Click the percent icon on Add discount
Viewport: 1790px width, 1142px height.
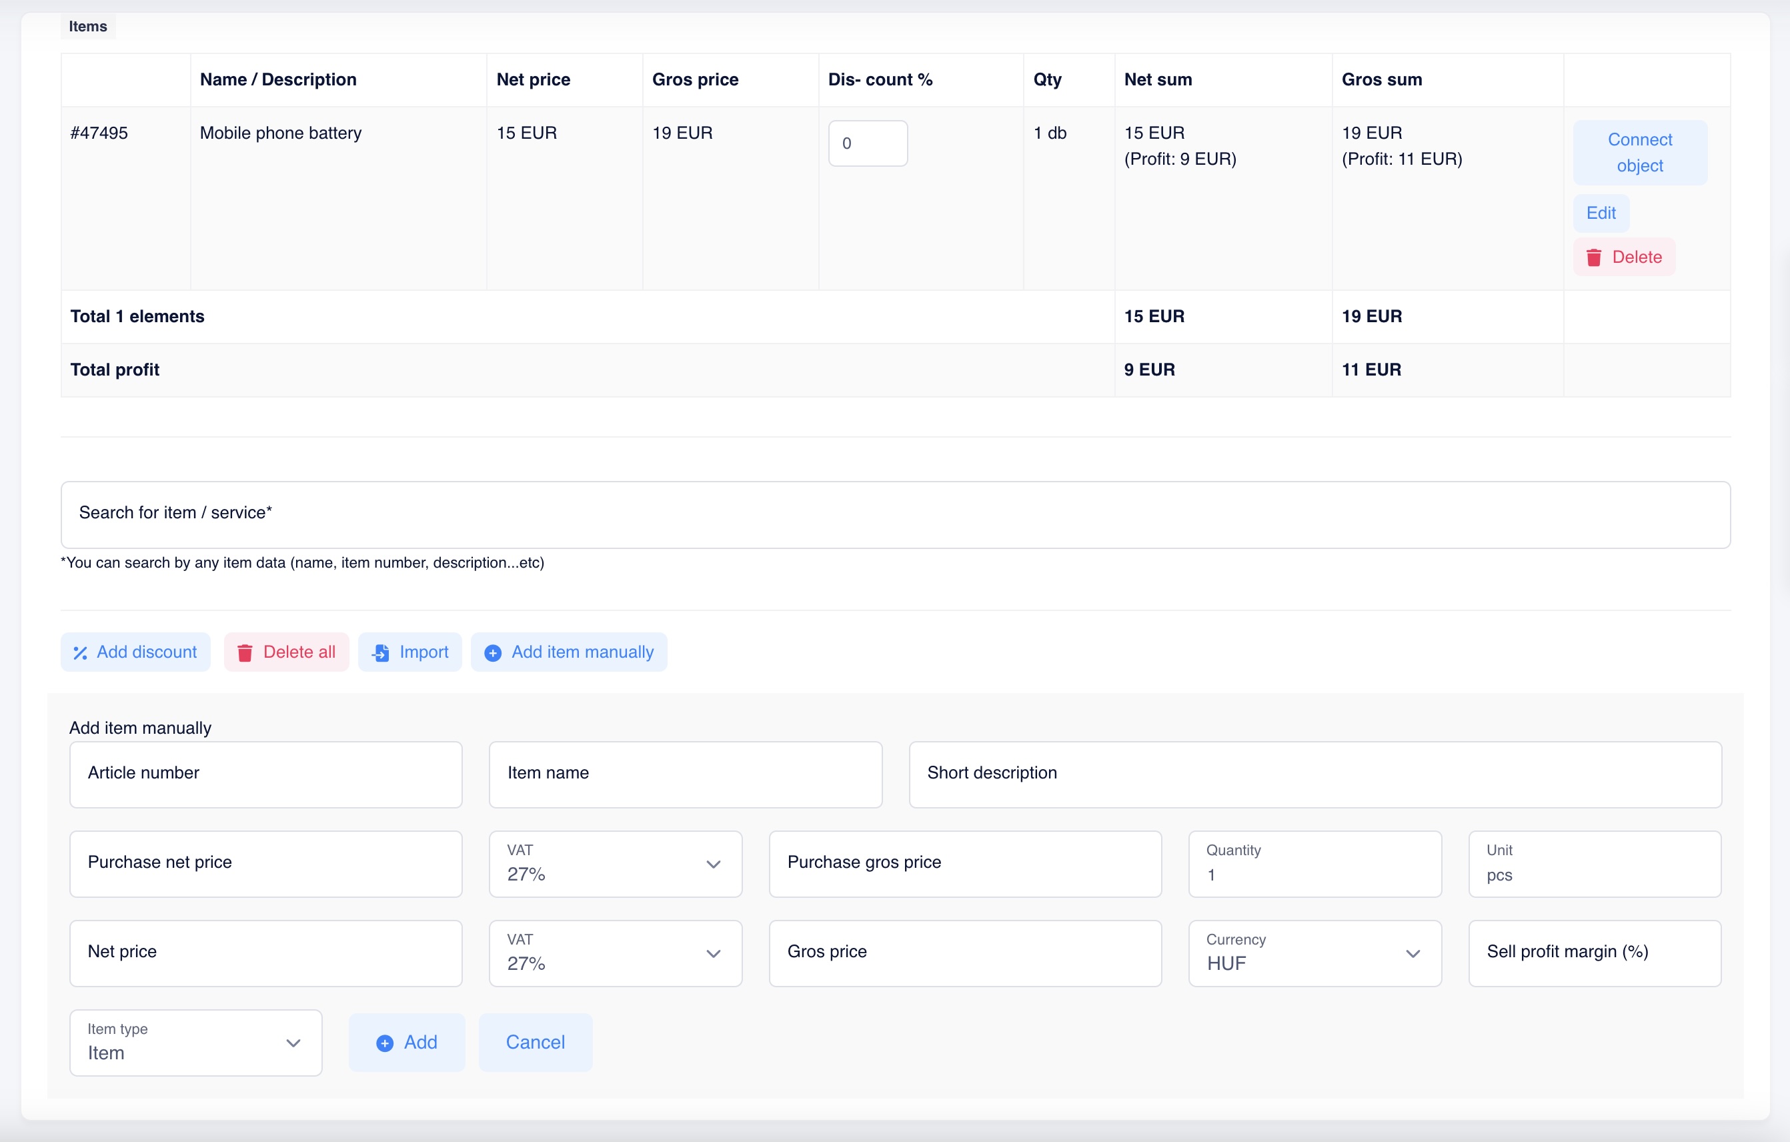[80, 653]
